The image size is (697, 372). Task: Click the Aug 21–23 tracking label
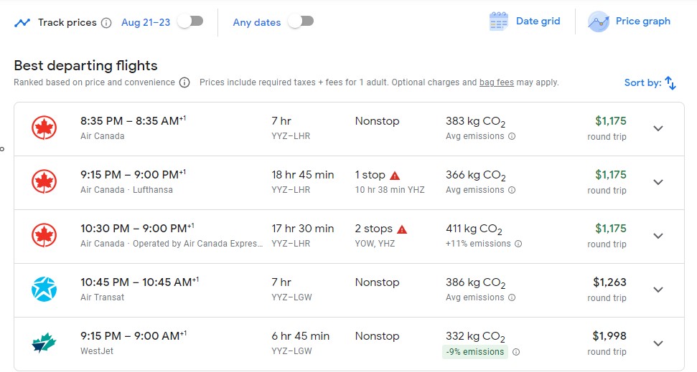click(146, 23)
